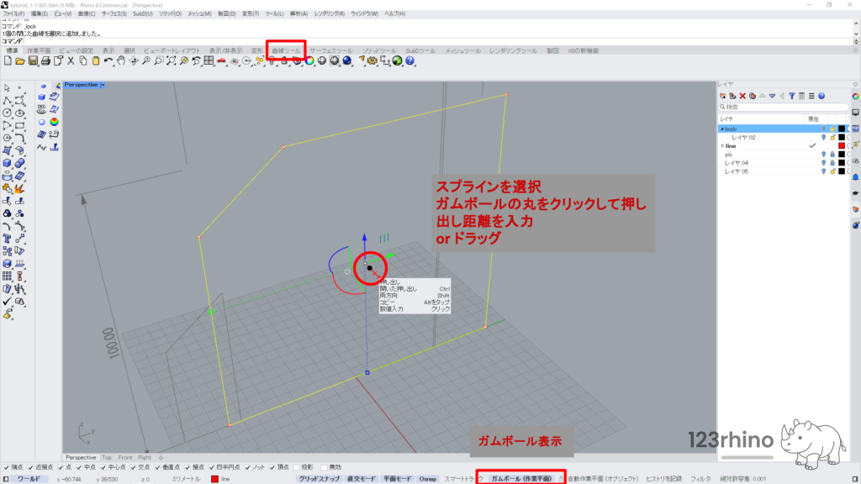The width and height of the screenshot is (861, 484).
Task: Open the ソリッド(O) menu
Action: [x=170, y=13]
